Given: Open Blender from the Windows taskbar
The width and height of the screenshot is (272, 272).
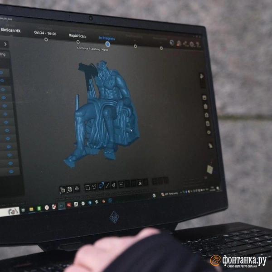Looking at the screenshot, I should click(103, 202).
